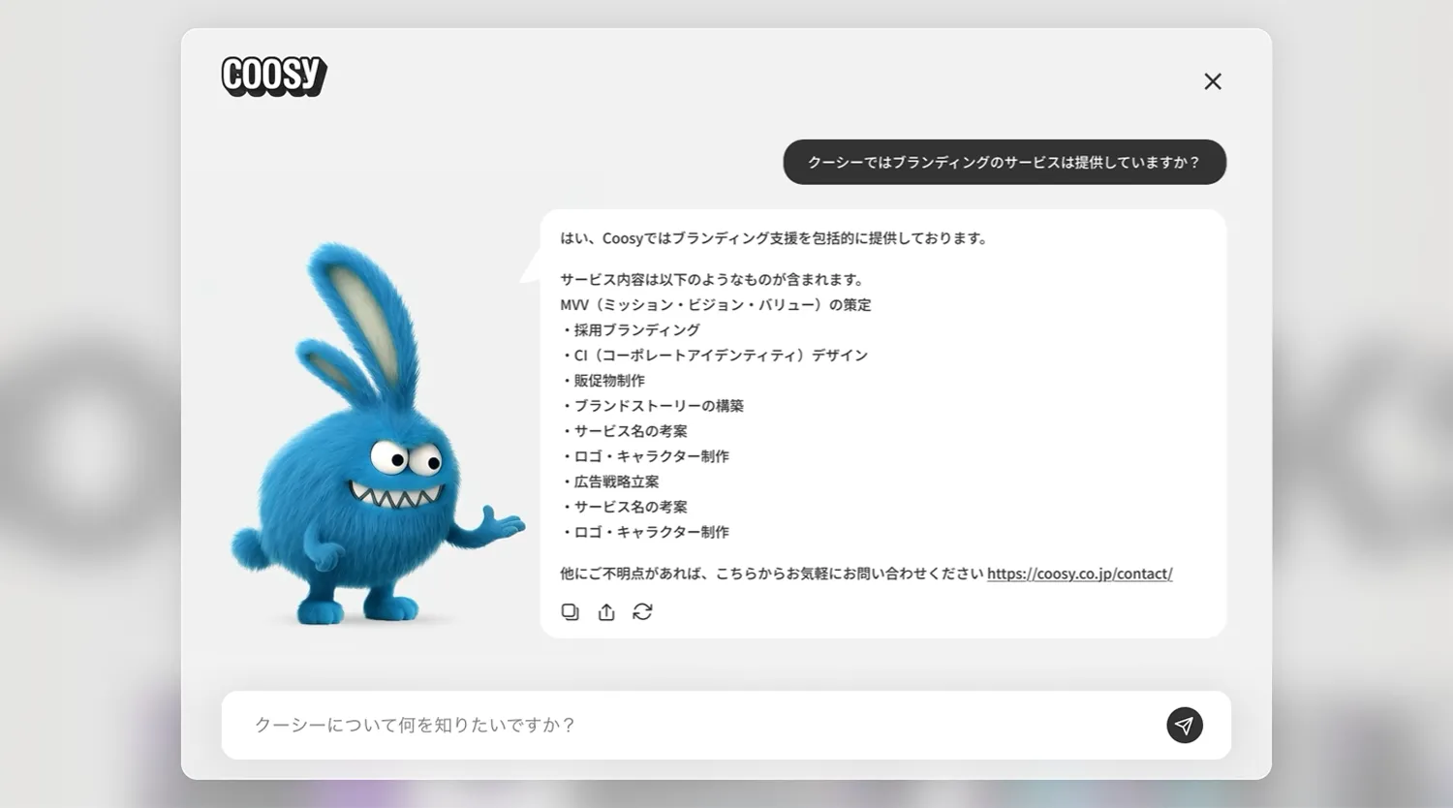Click the line はい、Coosyではブランディング支援を包括的に提供しております。
Image resolution: width=1453 pixels, height=808 pixels.
(775, 238)
